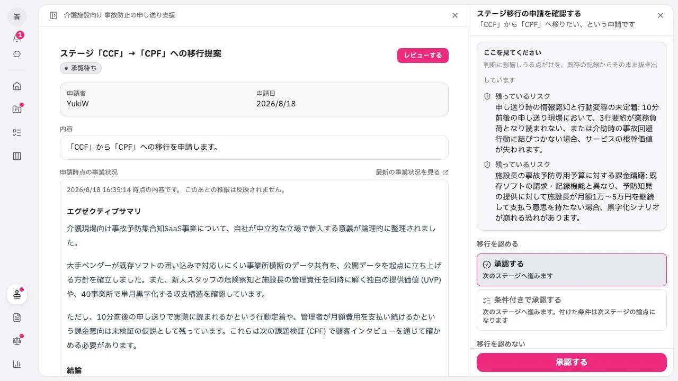Screen dimensions: 678x381
Task: Click the 結論 heading
Action: (74, 370)
